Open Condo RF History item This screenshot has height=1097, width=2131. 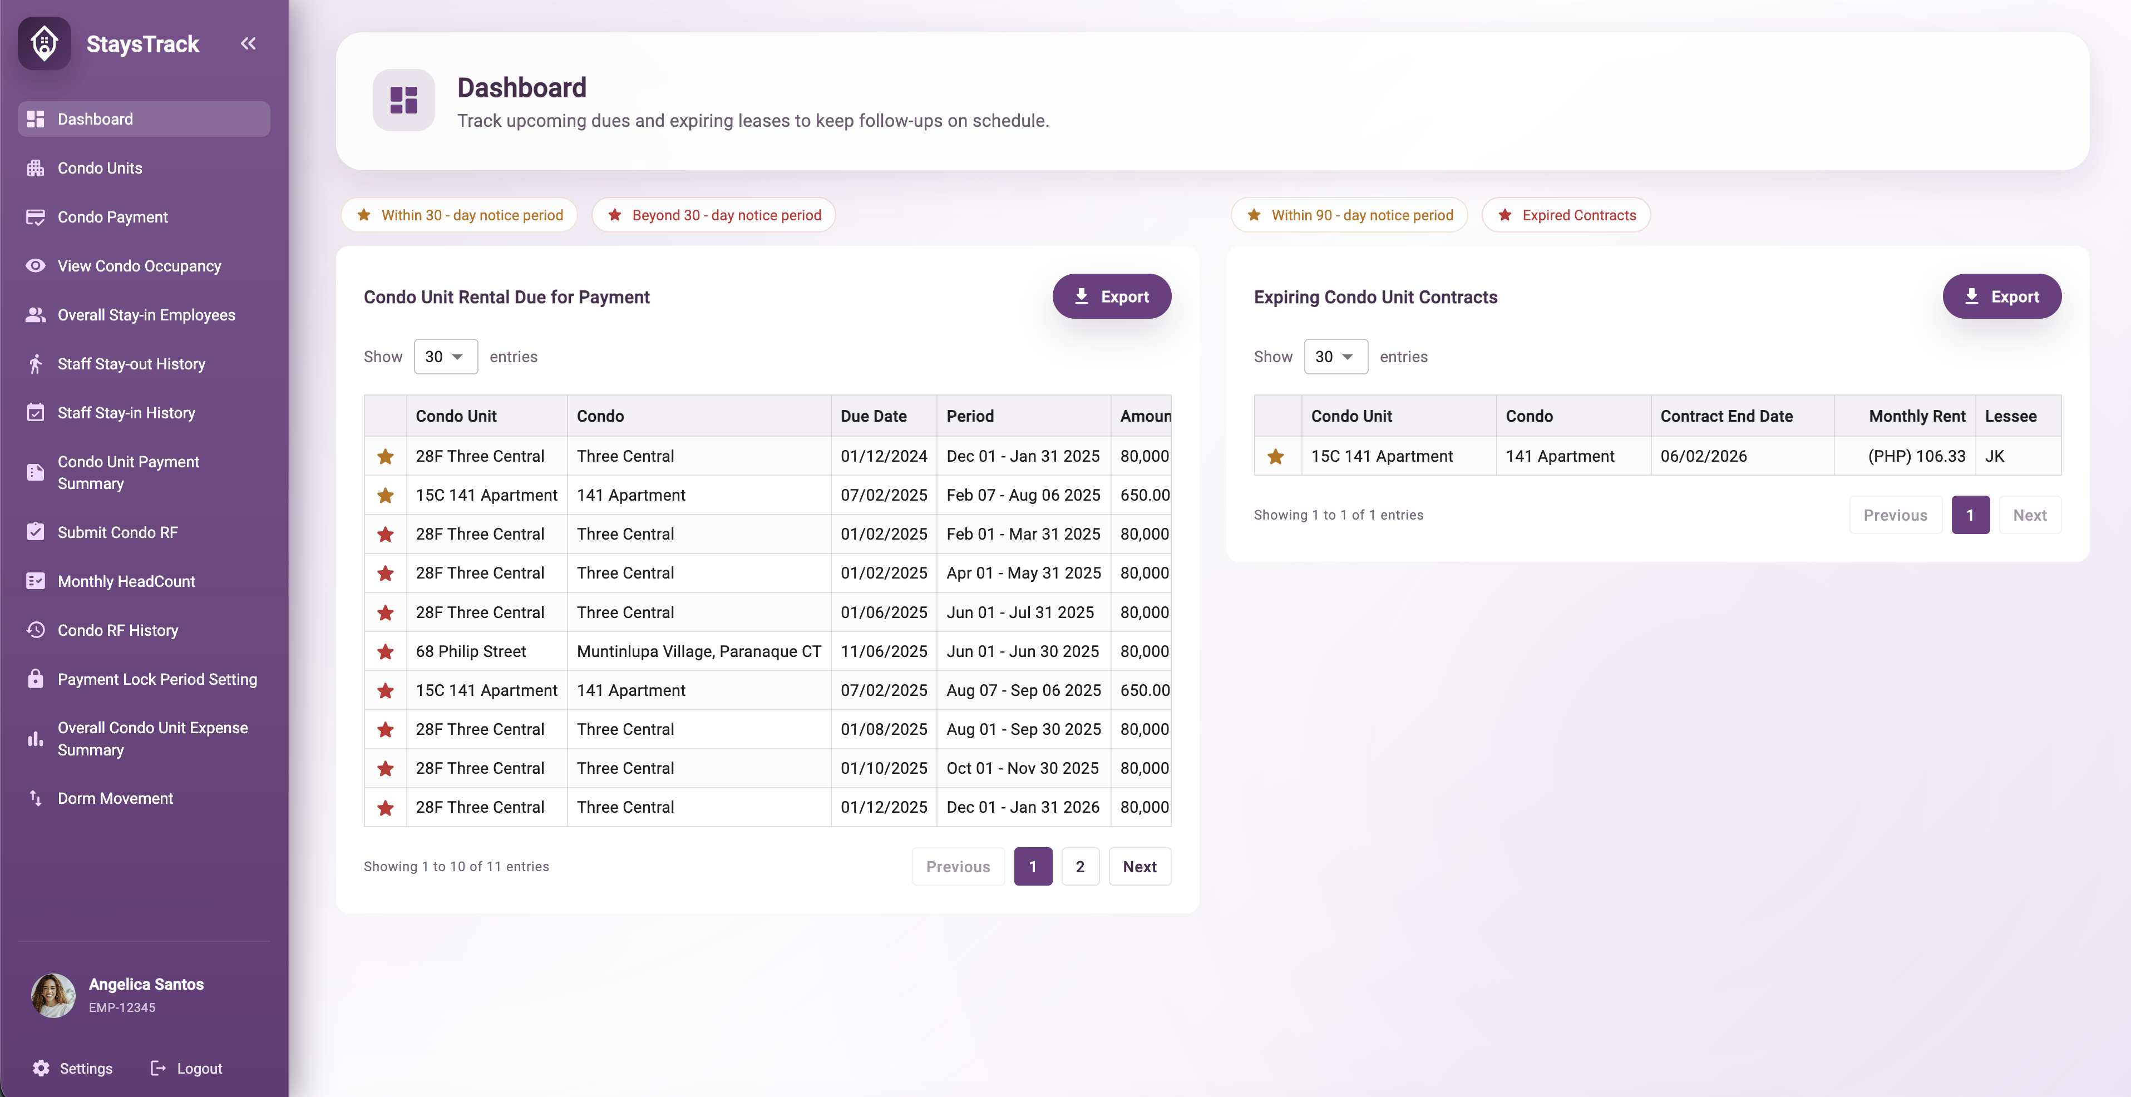pos(144,630)
